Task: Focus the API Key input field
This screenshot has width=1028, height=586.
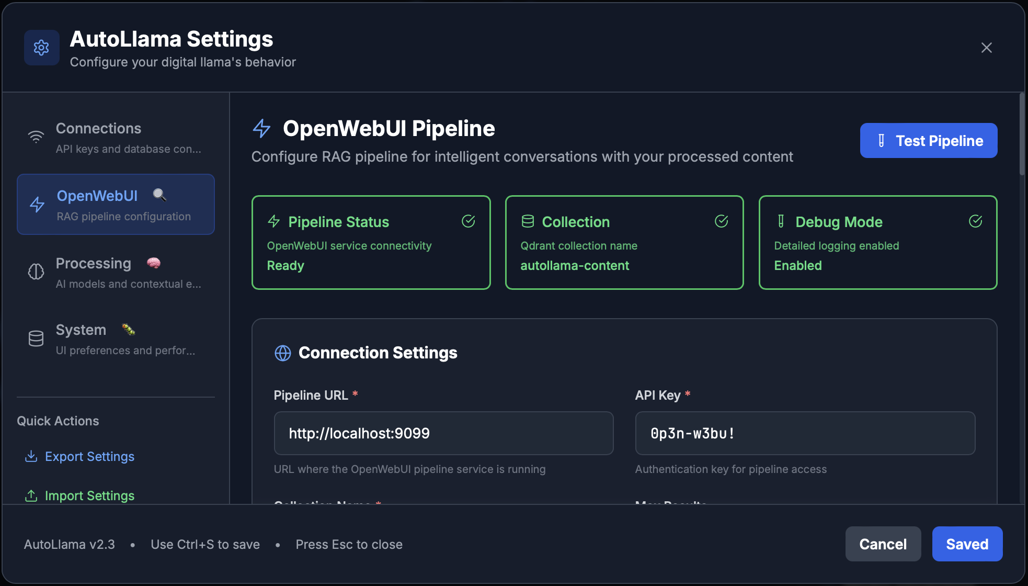Action: (805, 433)
